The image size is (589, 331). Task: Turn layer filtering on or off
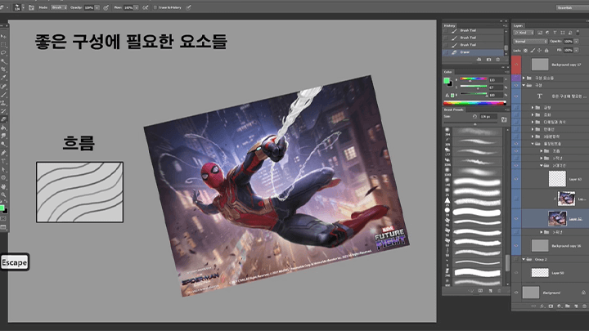click(x=578, y=33)
